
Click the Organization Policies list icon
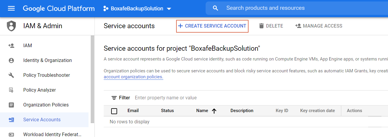tap(11, 105)
